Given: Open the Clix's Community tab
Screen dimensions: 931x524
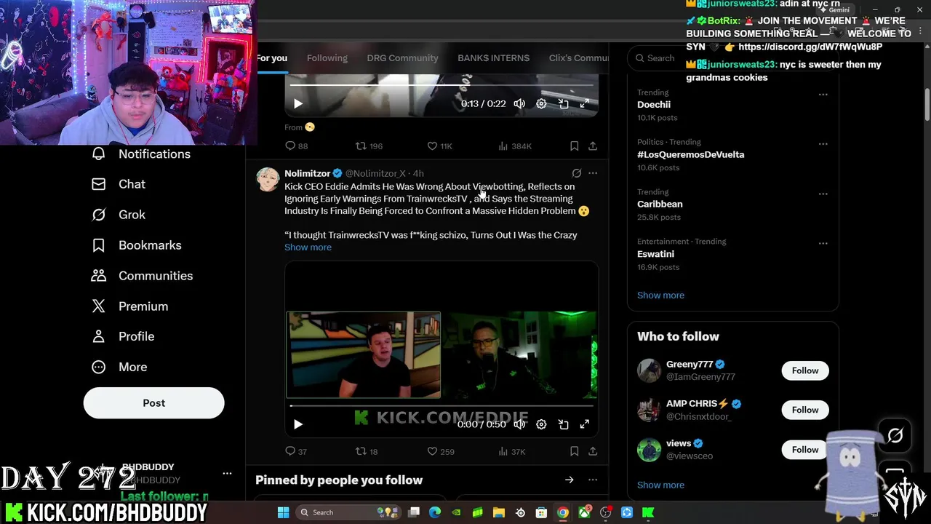Looking at the screenshot, I should 578,58.
